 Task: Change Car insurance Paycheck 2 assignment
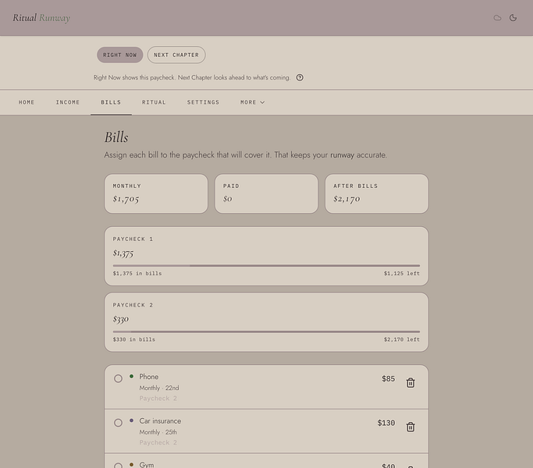pos(158,442)
